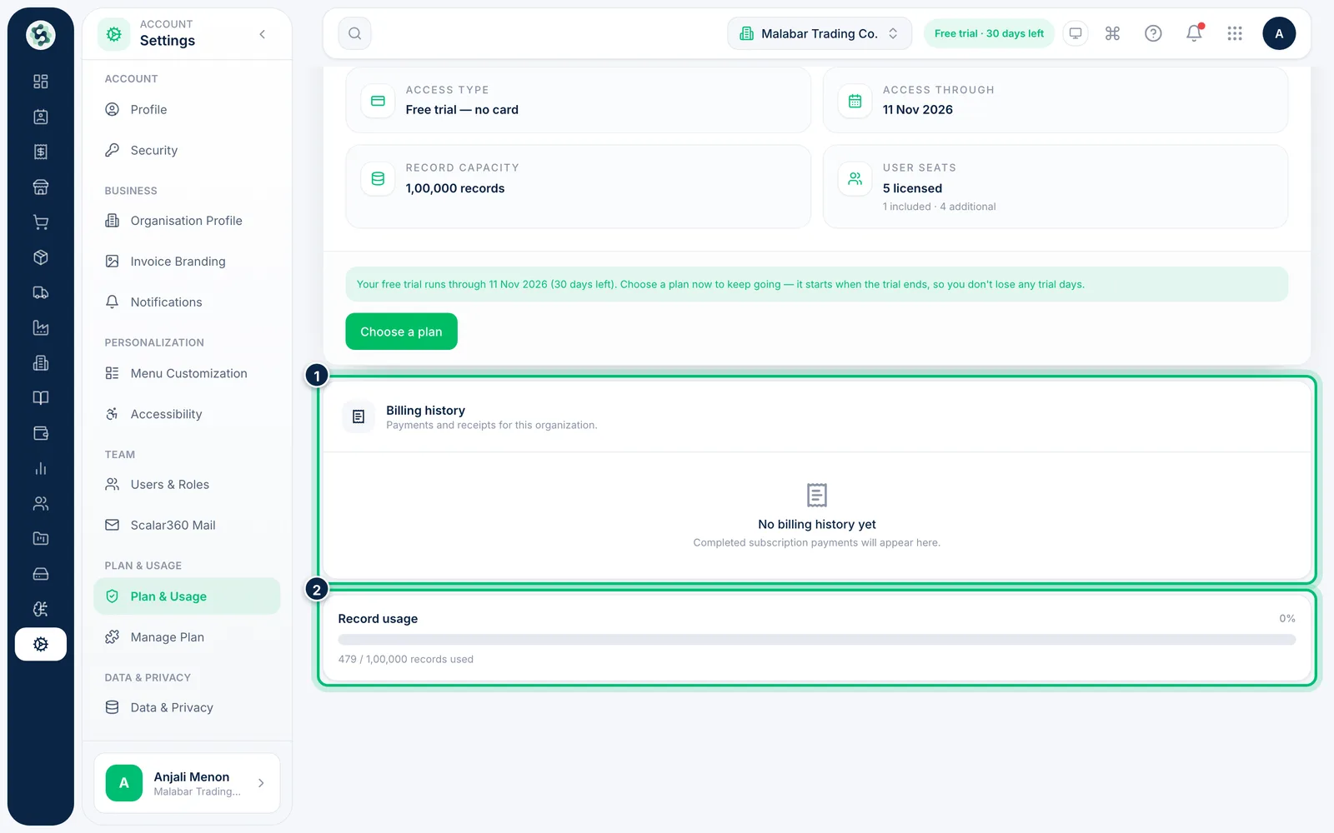Select Scalar360 Mail

click(x=187, y=526)
